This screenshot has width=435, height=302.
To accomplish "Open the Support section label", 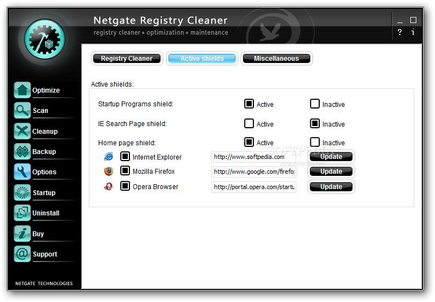I will (x=45, y=254).
